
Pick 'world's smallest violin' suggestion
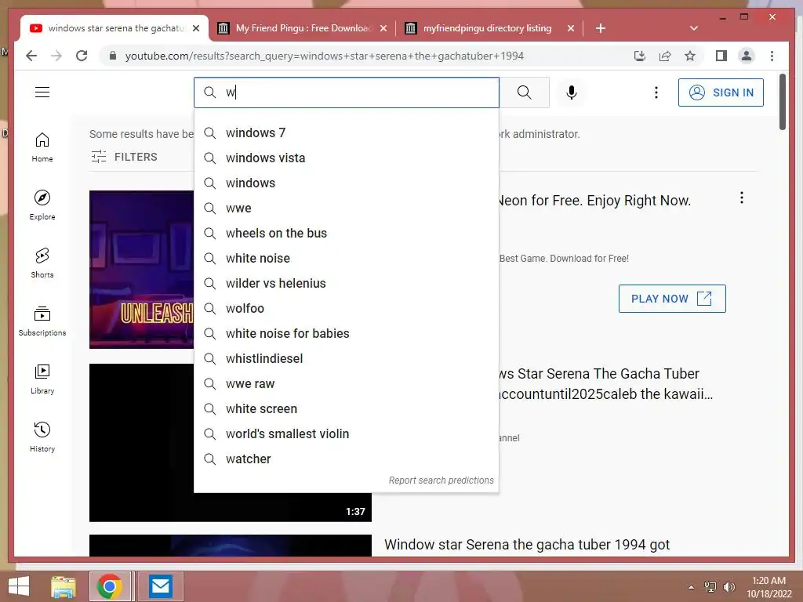pos(346,434)
